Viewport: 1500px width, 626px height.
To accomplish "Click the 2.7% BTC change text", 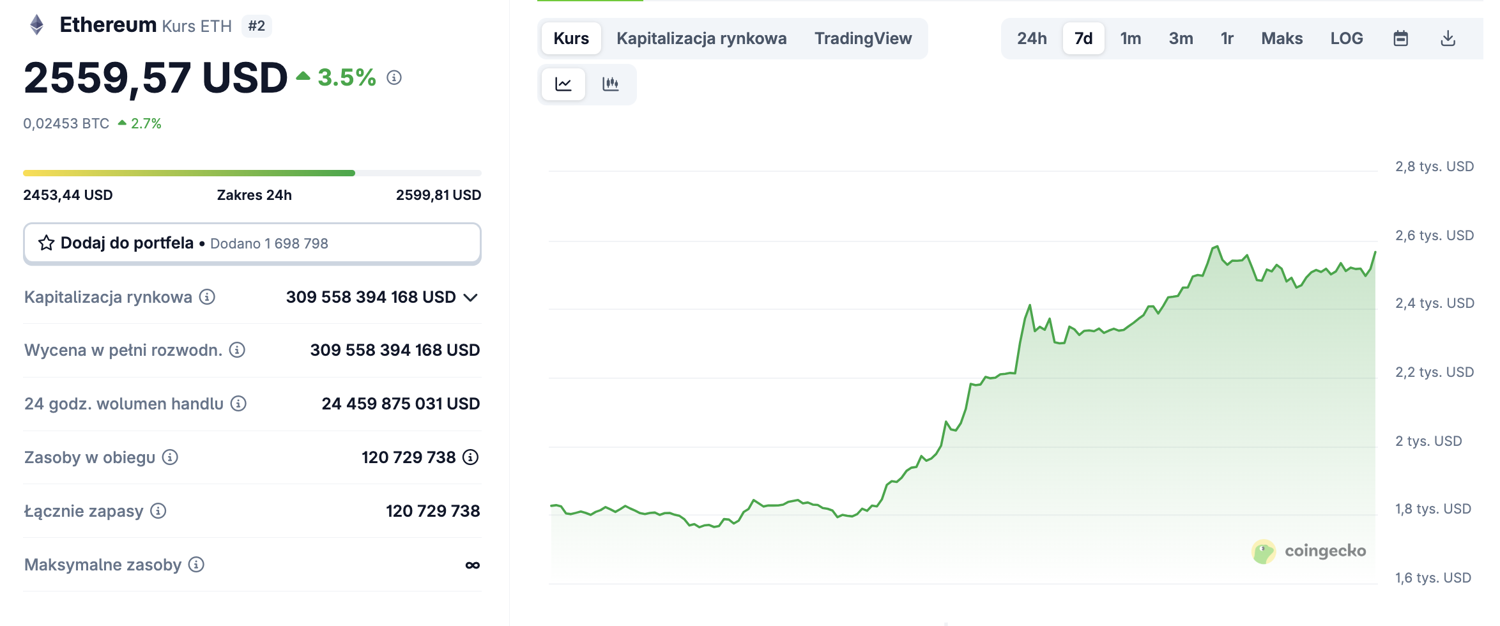I will click(x=146, y=123).
